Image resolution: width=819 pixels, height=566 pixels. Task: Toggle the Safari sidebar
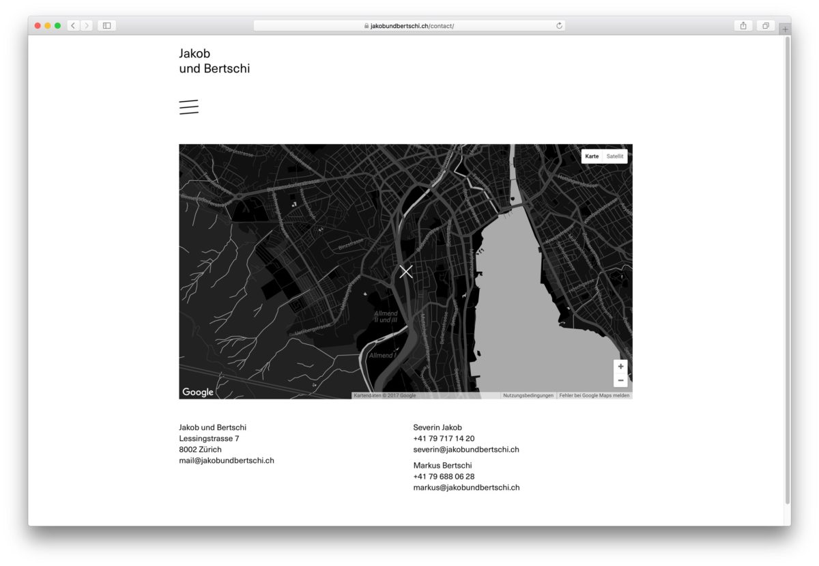pyautogui.click(x=107, y=26)
